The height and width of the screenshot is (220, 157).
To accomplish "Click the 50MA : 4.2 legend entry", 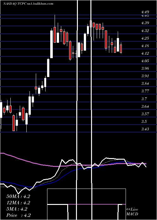I will click(18, 196).
